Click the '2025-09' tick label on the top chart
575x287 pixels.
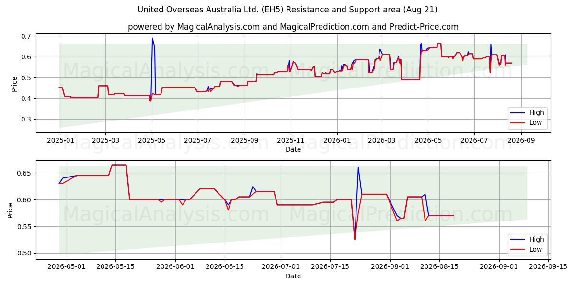coord(244,141)
